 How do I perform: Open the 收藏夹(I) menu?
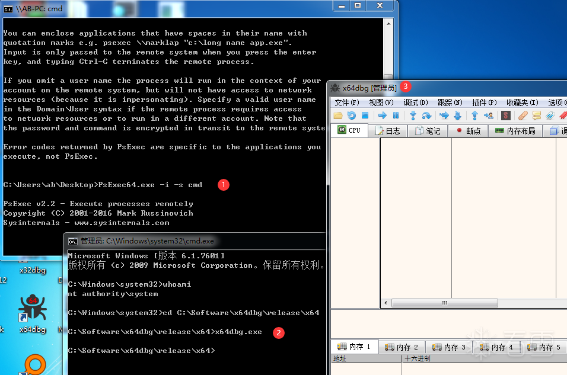(x=522, y=102)
